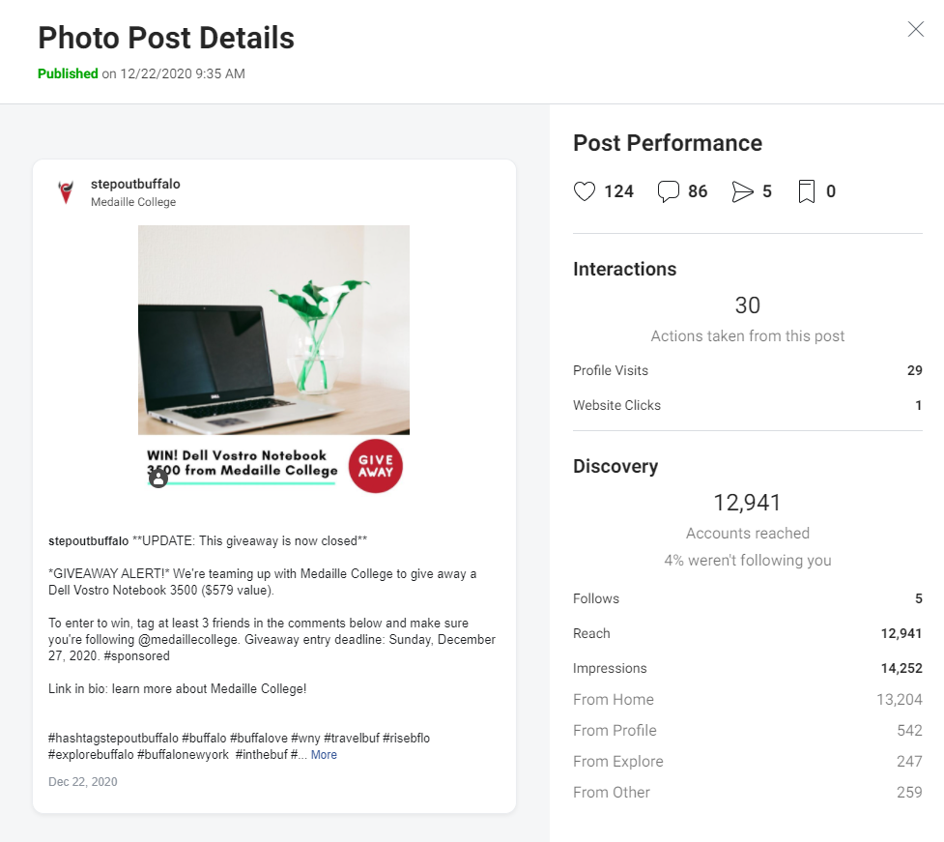Image resolution: width=944 pixels, height=842 pixels.
Task: Click the 12,941 accounts reached number
Action: click(x=747, y=503)
